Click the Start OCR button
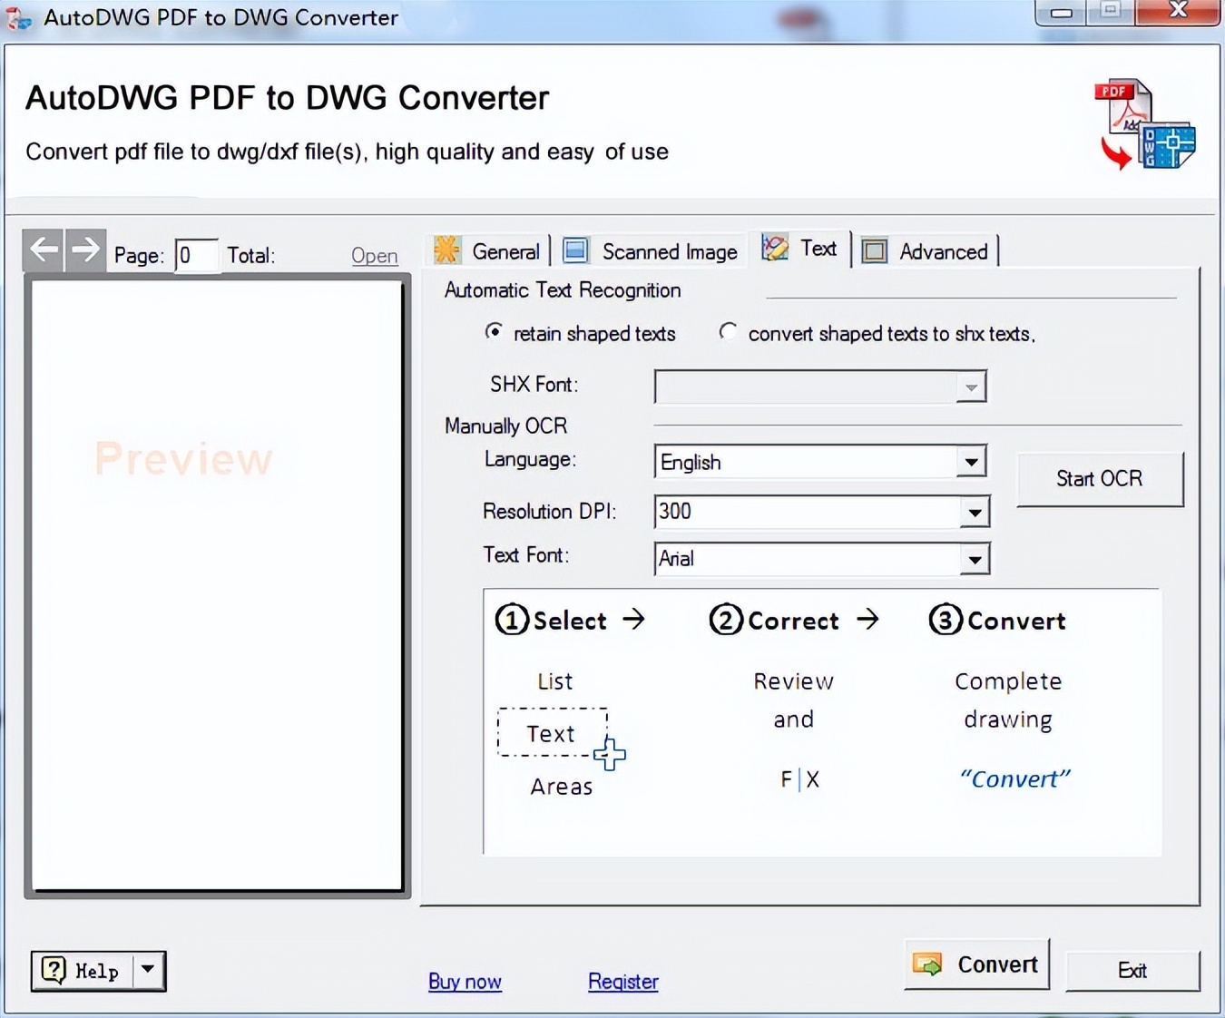The image size is (1225, 1018). pyautogui.click(x=1099, y=479)
